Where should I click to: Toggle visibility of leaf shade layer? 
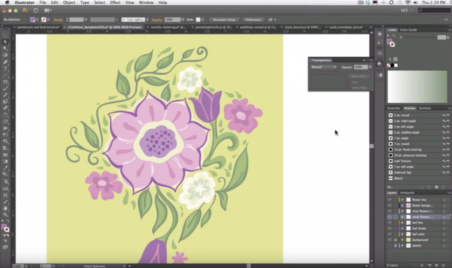[389, 228]
